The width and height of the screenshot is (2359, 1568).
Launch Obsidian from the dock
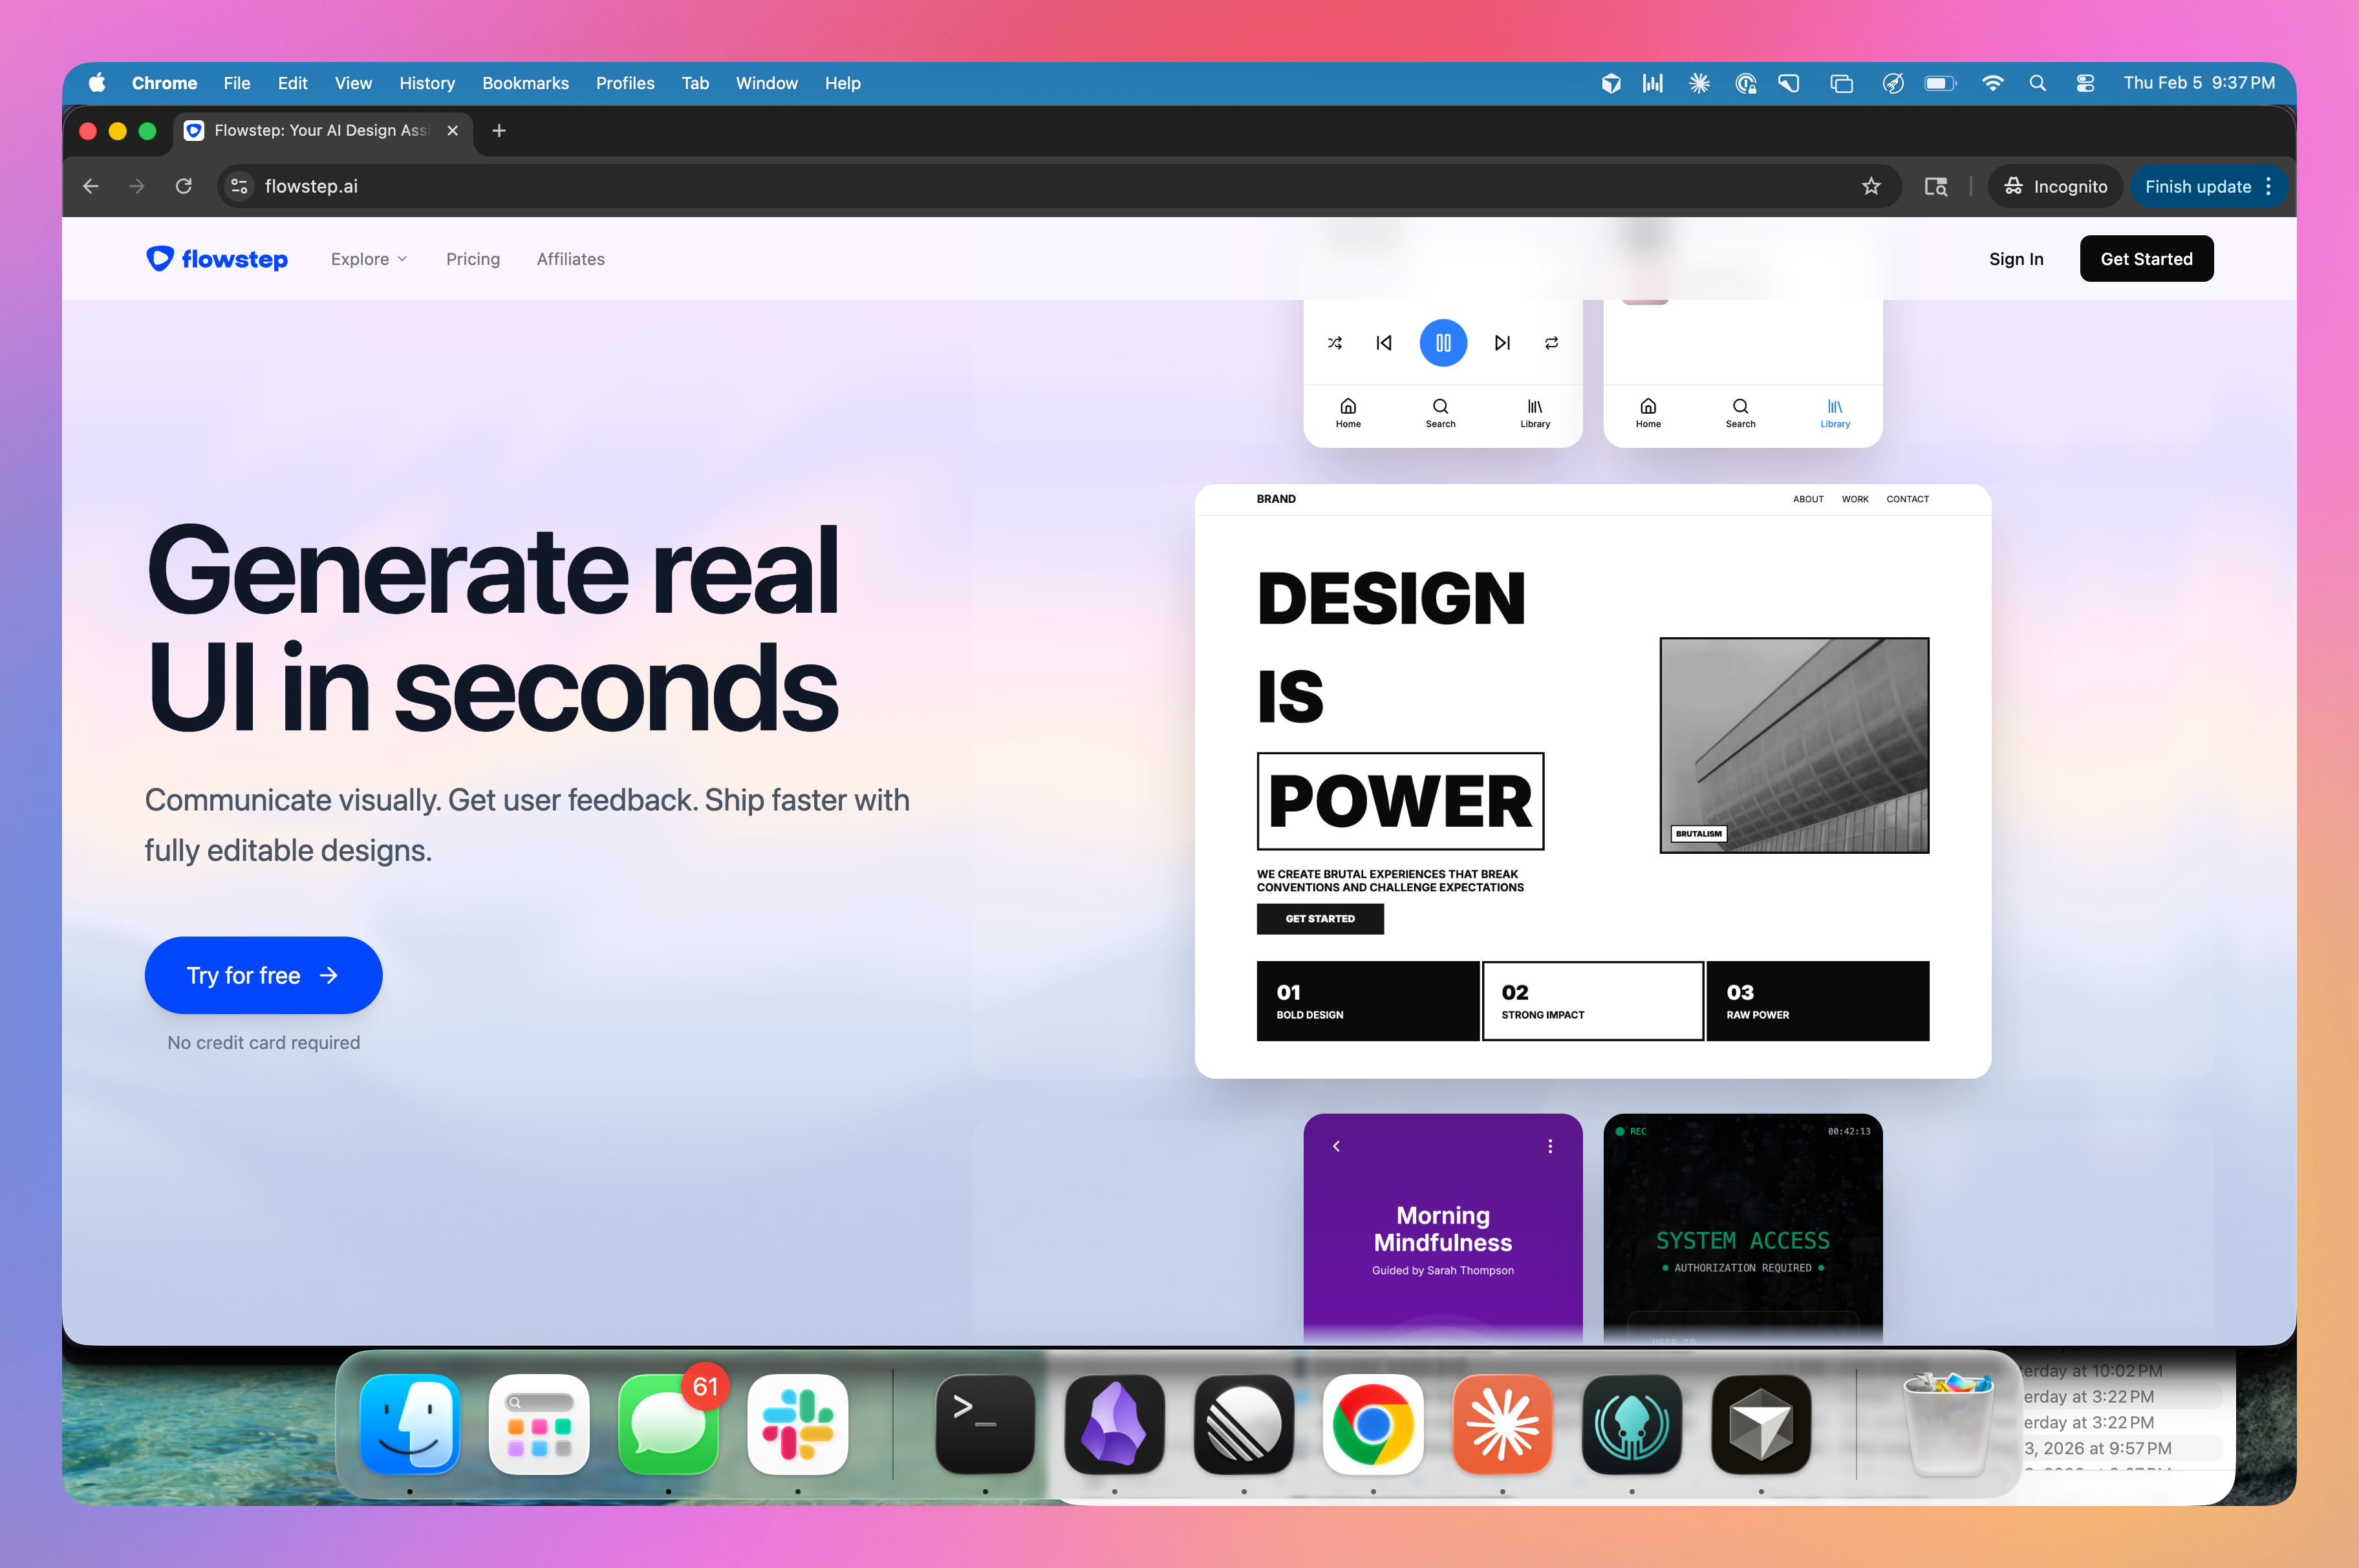coord(1114,1424)
